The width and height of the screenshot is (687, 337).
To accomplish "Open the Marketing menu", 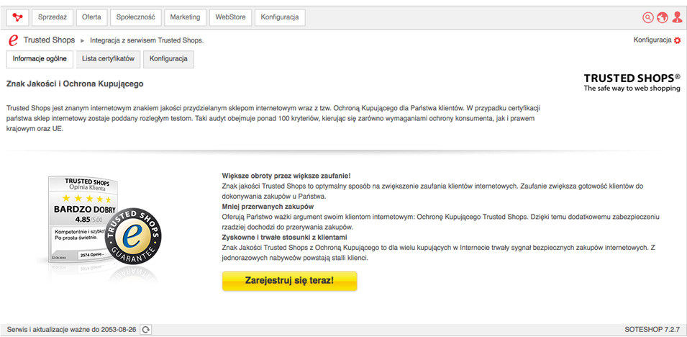I will 185,17.
